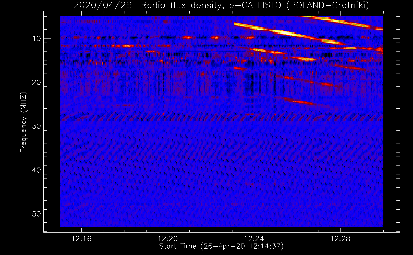Click the 'Frequency (MHZ)' axis label
Screen dimensions: 413x255
pyautogui.click(x=23, y=122)
